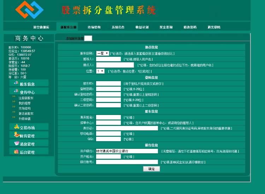Focus the 推荐人 input field
This screenshot has height=194, width=265.
coord(108,59)
